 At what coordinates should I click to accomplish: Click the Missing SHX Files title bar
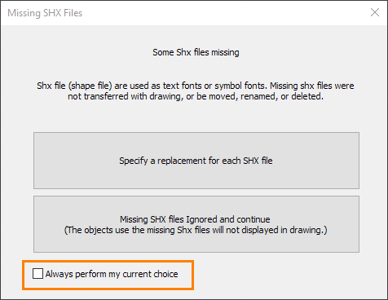pos(194,13)
